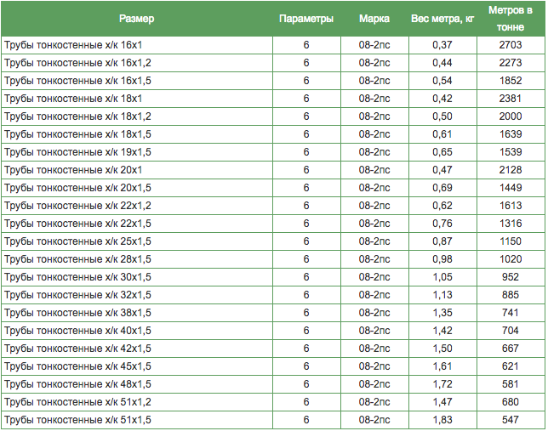Click weight value 0,54
The image size is (548, 431).
tap(442, 81)
